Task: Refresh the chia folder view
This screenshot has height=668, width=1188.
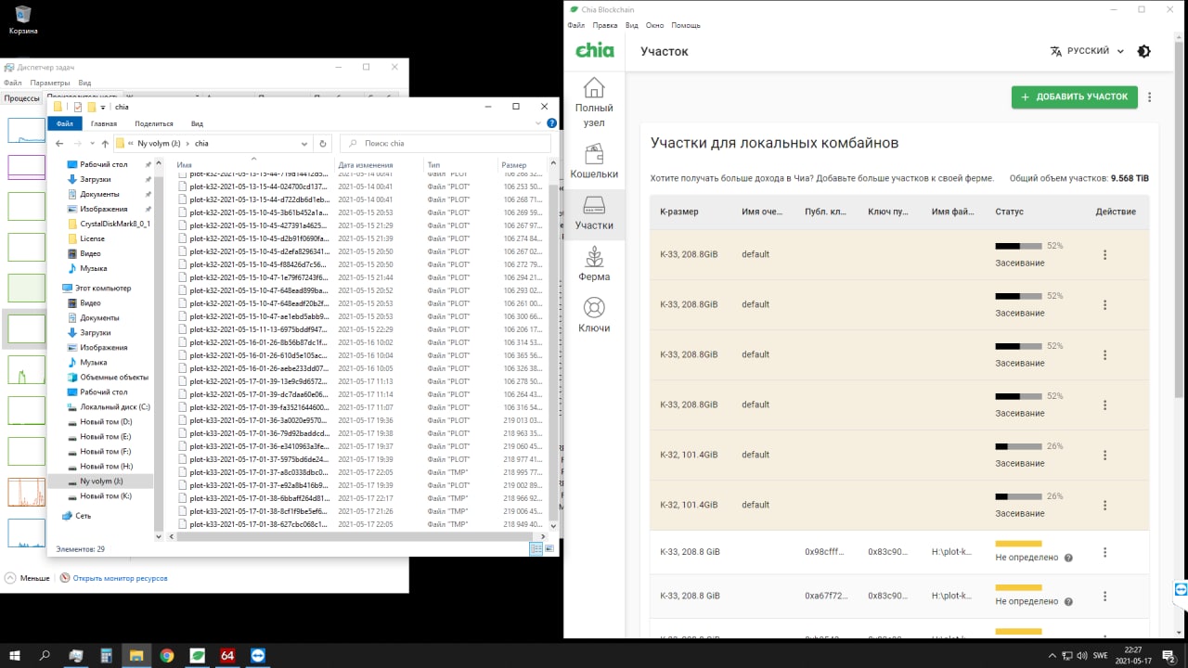Action: pyautogui.click(x=323, y=144)
